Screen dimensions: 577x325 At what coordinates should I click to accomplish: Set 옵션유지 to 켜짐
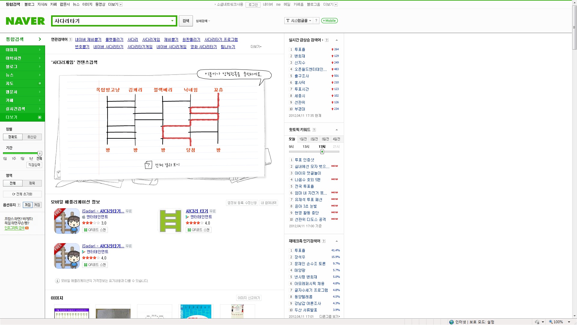[37, 205]
